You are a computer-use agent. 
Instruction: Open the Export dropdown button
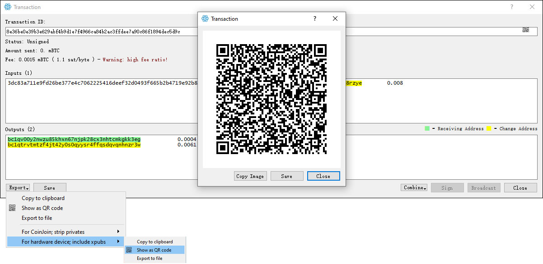pyautogui.click(x=19, y=188)
